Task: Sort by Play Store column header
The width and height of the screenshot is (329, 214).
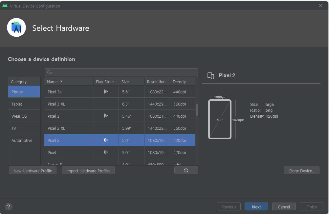Action: coord(106,82)
